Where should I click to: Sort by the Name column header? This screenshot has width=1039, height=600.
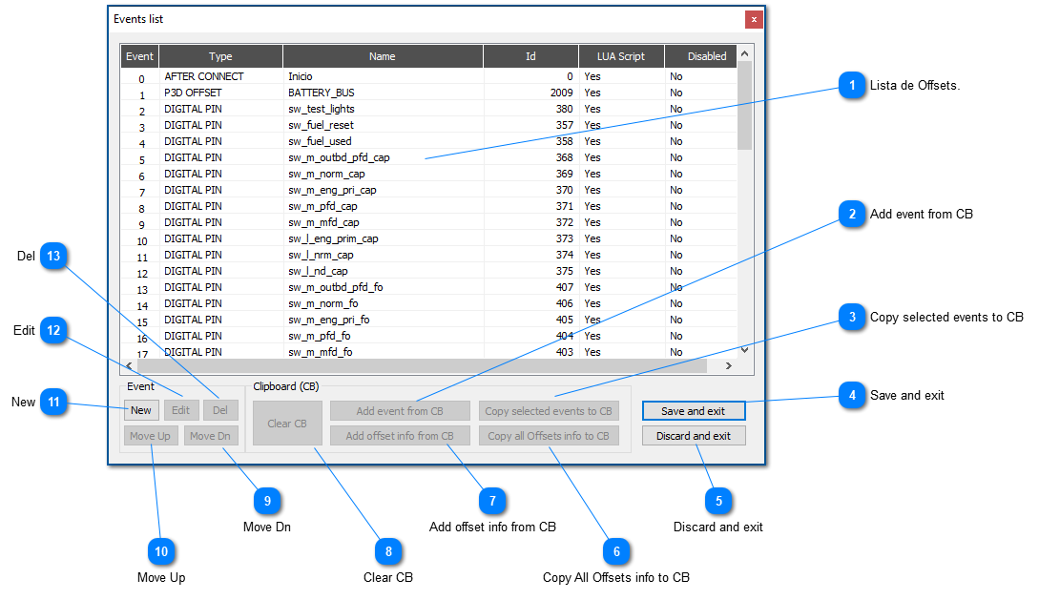pyautogui.click(x=382, y=56)
